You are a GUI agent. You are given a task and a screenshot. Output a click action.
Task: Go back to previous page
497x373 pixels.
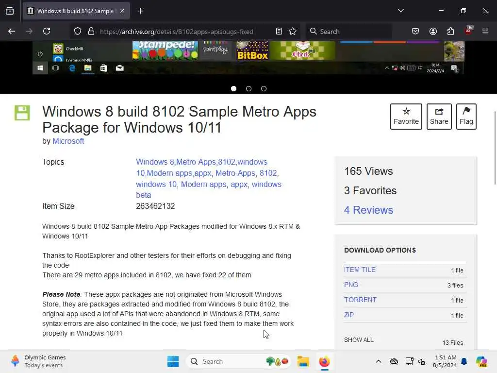[x=12, y=31]
